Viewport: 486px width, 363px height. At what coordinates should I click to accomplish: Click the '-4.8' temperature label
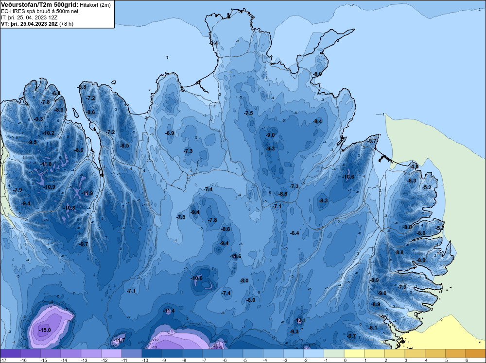(x=414, y=166)
